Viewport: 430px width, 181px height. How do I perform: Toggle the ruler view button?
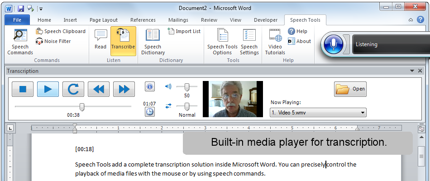click(421, 129)
